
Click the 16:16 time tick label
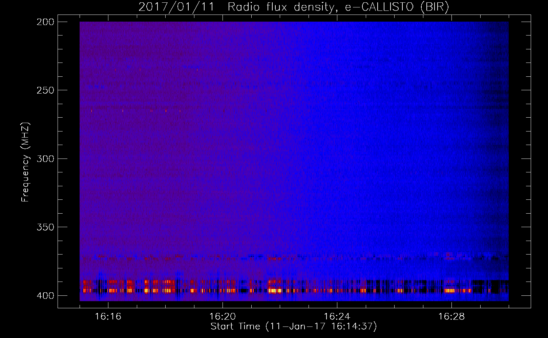coord(108,316)
